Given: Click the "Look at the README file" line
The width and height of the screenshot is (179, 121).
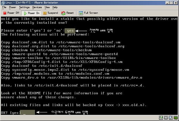Looking at the screenshot, I should (x=62, y=93).
